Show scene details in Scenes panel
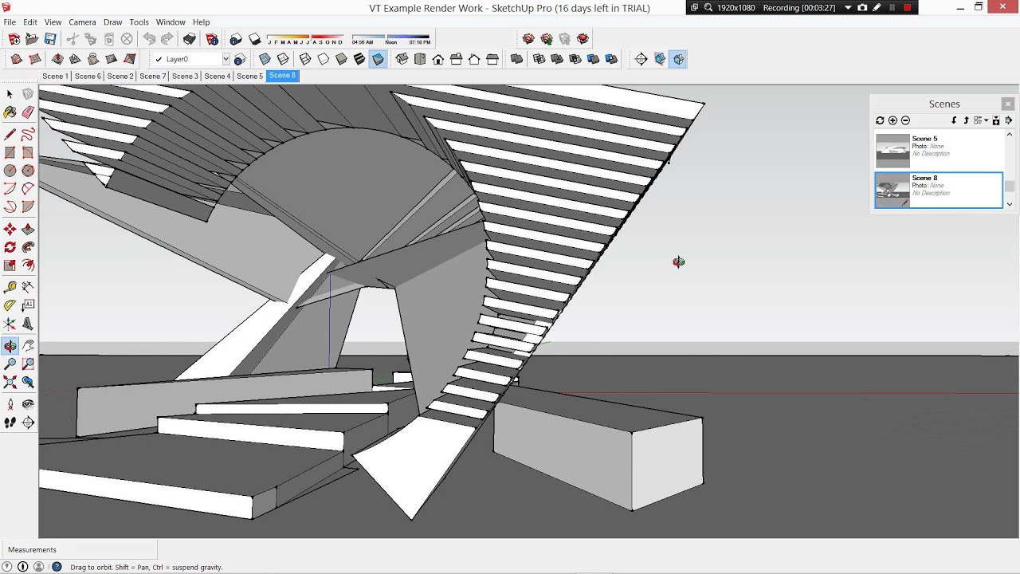 click(x=996, y=120)
